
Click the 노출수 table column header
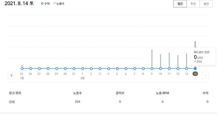coord(78,93)
